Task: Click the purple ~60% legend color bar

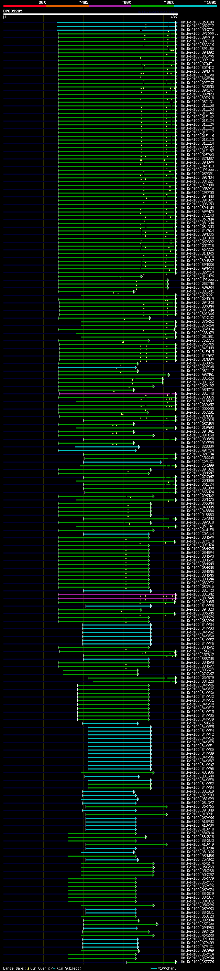Action: (x=110, y=7)
